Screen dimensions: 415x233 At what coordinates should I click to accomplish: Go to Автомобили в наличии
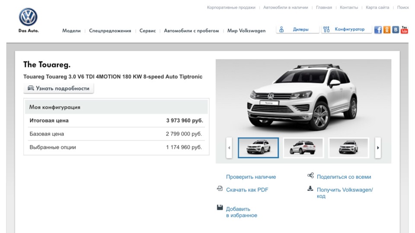point(286,7)
